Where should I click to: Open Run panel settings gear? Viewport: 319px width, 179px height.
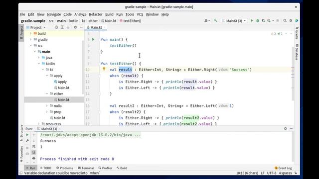pos(286,129)
